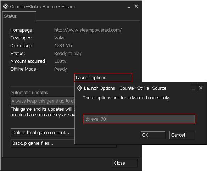The width and height of the screenshot is (207, 171).
Task: Click the Close button at the bottom
Action: click(125, 163)
